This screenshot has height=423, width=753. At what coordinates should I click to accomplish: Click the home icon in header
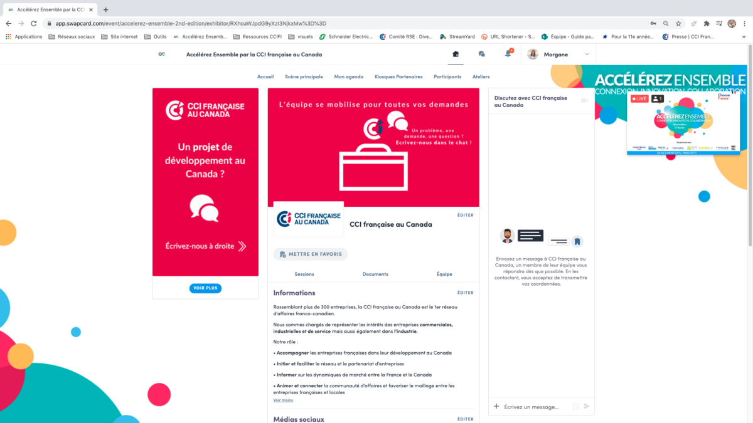point(456,55)
